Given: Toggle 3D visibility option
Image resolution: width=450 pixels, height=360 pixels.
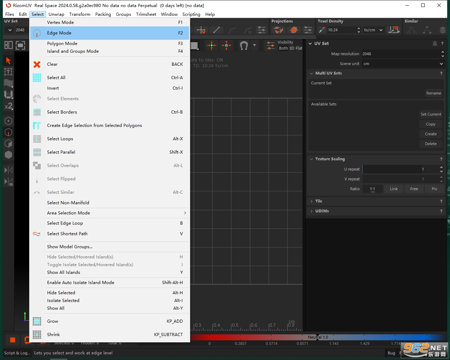Looking at the screenshot, I should coord(291,48).
